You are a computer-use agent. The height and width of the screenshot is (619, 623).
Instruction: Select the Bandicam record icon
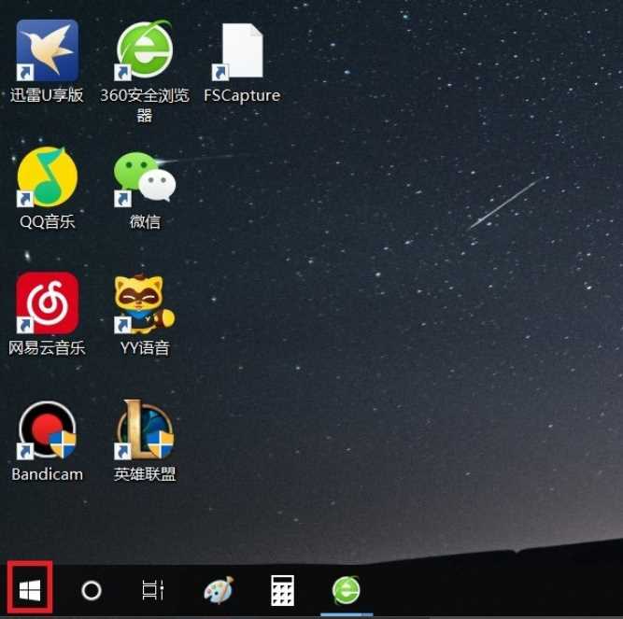pos(47,430)
